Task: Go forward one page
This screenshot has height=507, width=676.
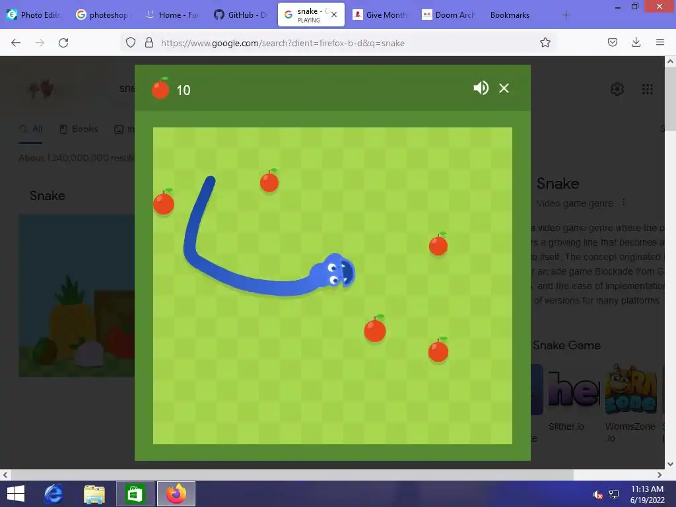Action: [x=40, y=43]
